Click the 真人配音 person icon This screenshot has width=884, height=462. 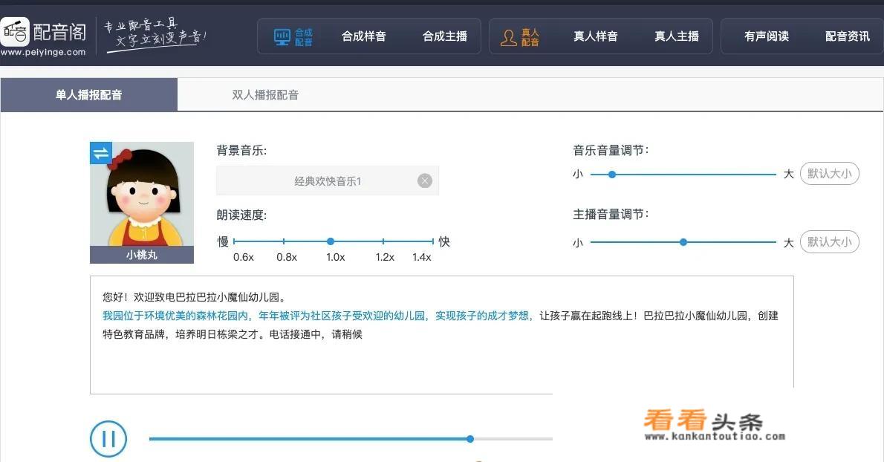pyautogui.click(x=509, y=38)
